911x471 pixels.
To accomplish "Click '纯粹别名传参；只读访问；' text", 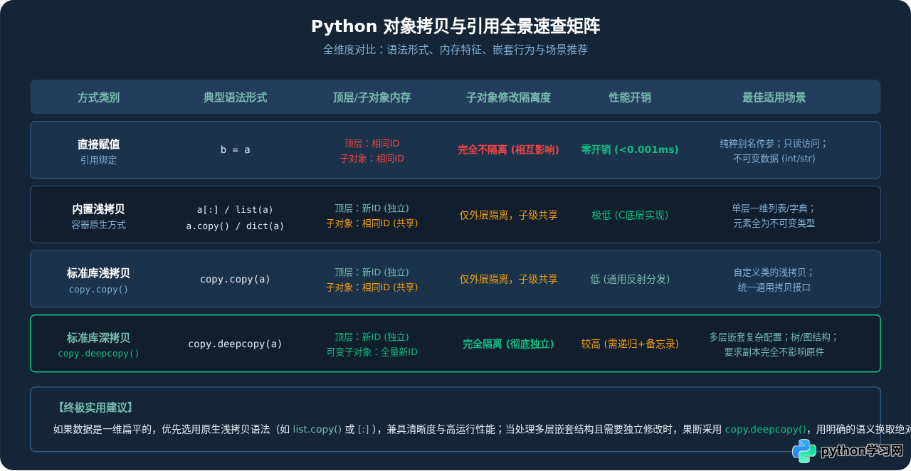I will click(x=774, y=144).
